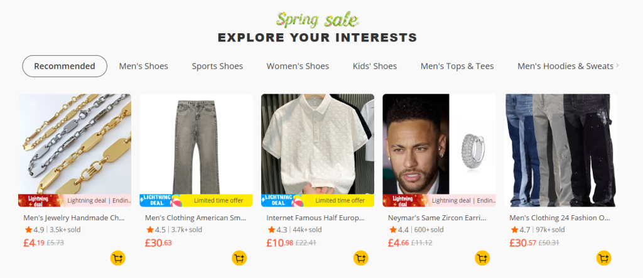Open the Internet Famous Half Europ... title link

point(315,218)
